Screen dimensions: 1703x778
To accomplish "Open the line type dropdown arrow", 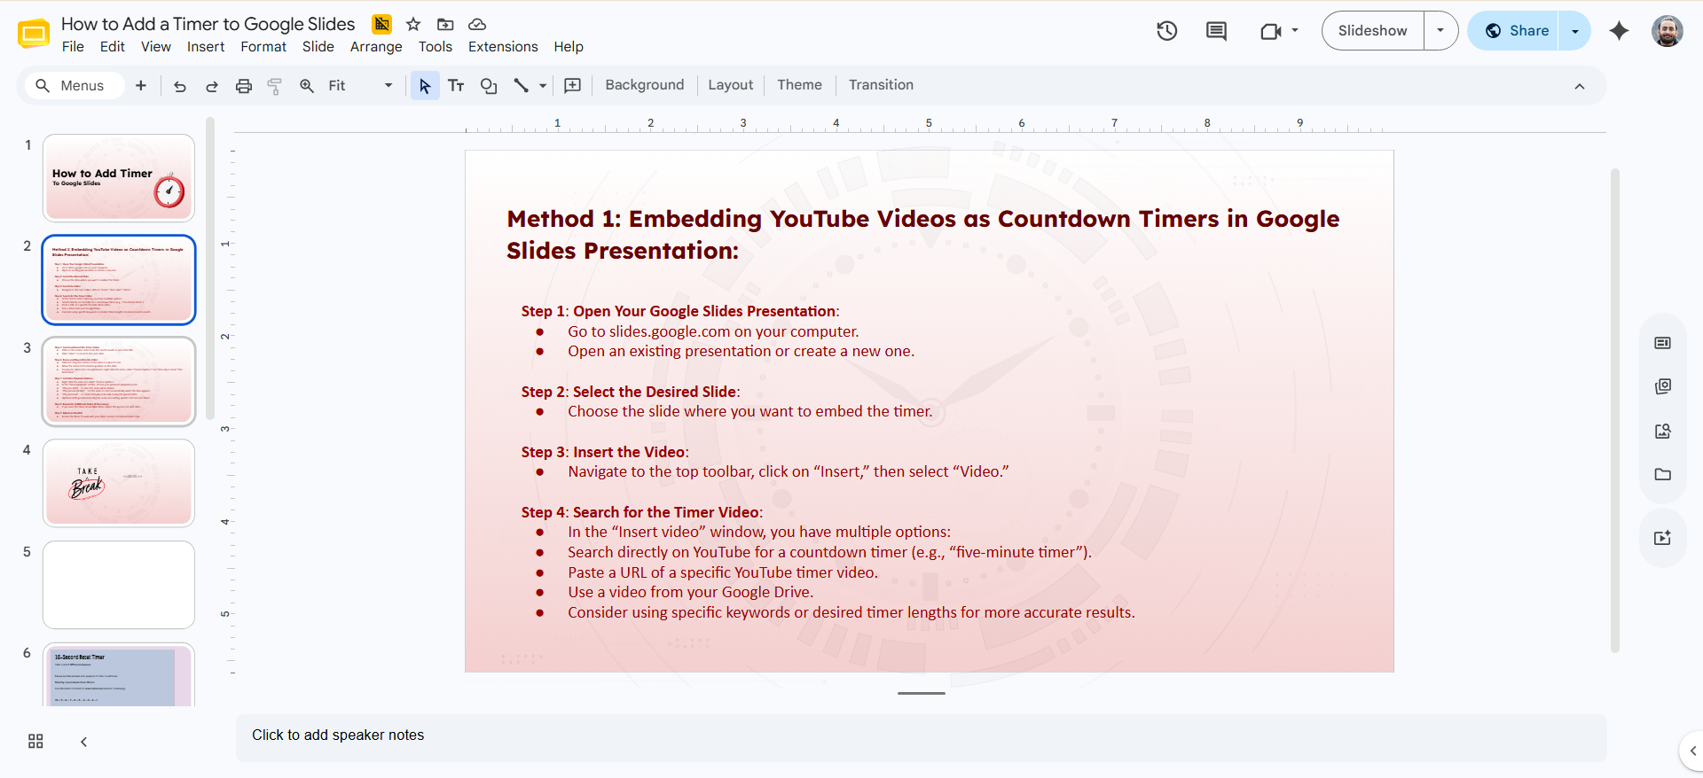I will pos(543,86).
